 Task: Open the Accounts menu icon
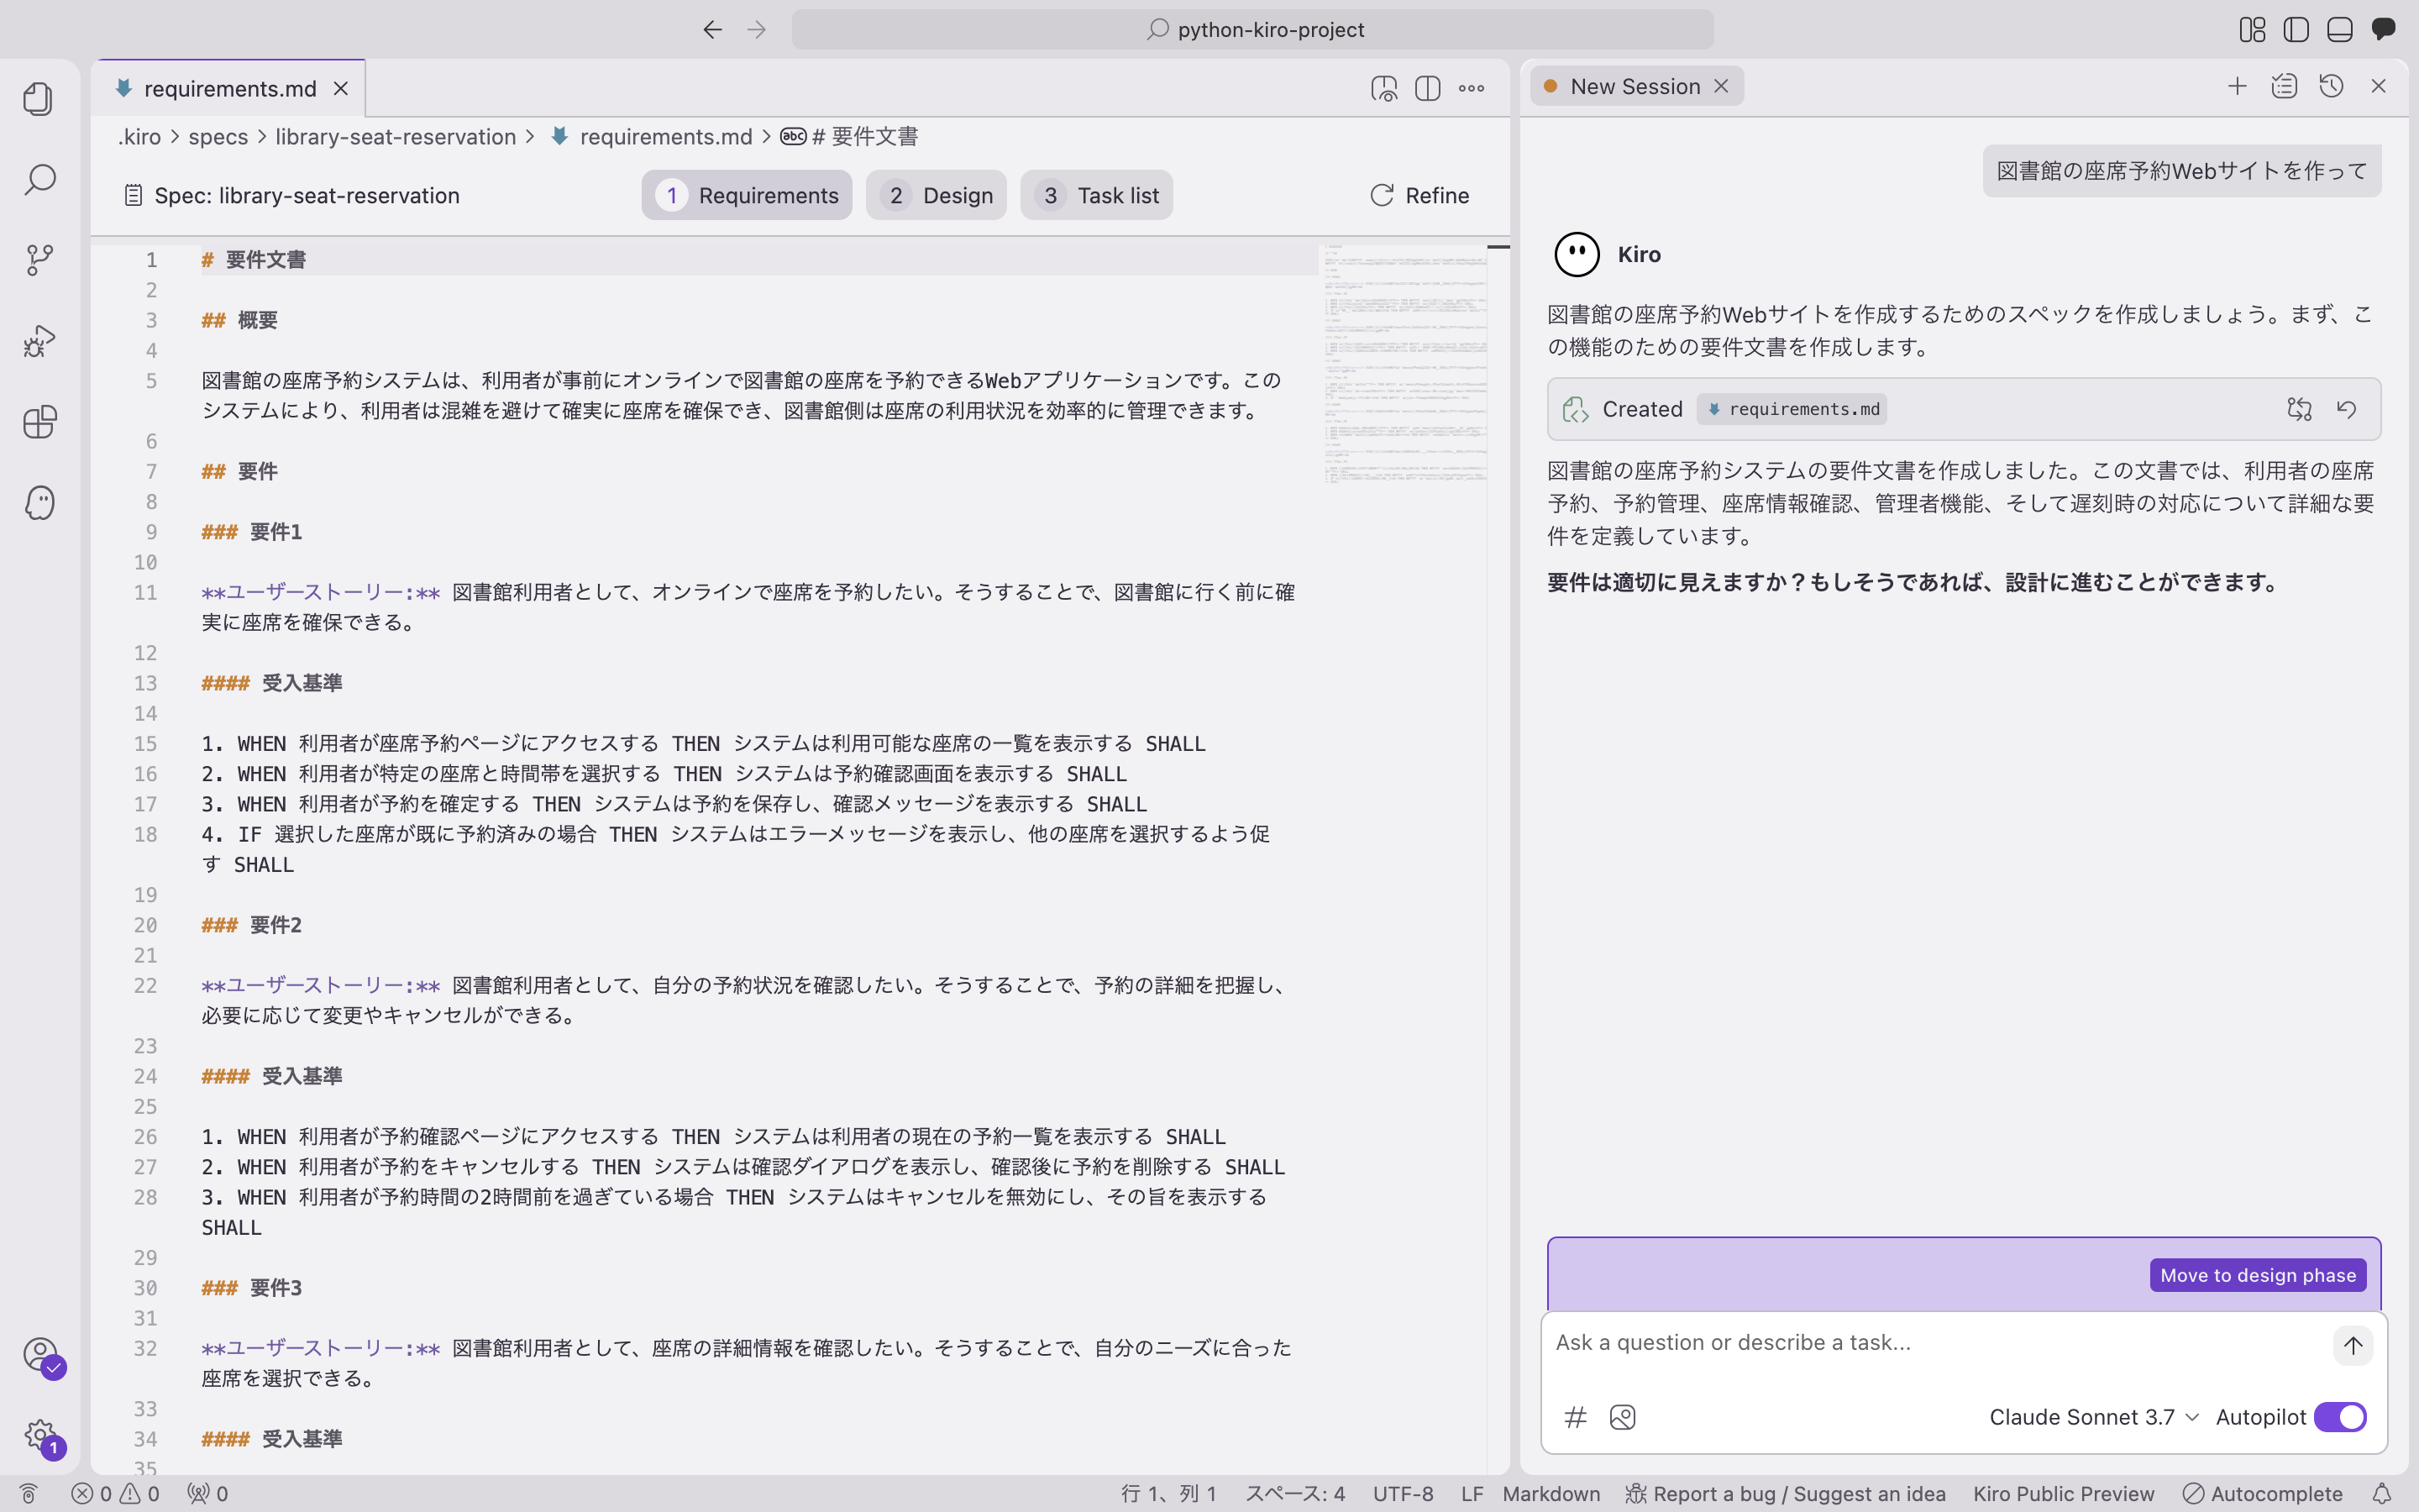[41, 1356]
